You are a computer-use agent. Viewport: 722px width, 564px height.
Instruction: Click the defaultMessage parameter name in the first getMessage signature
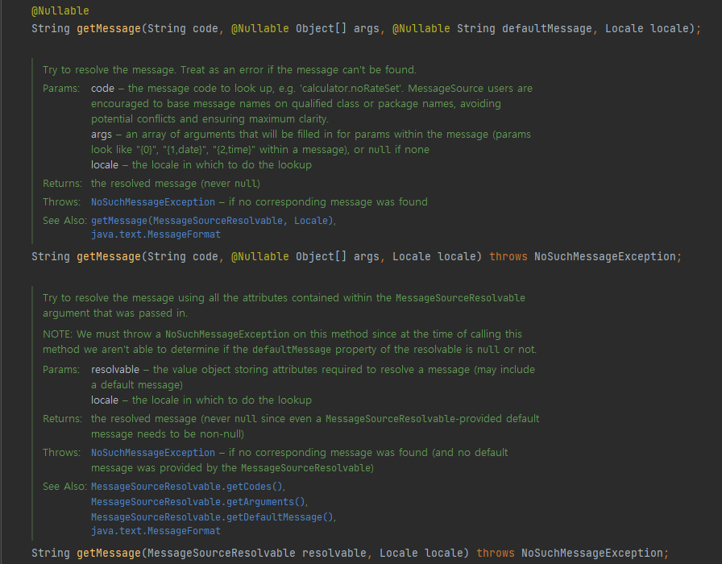coord(546,28)
